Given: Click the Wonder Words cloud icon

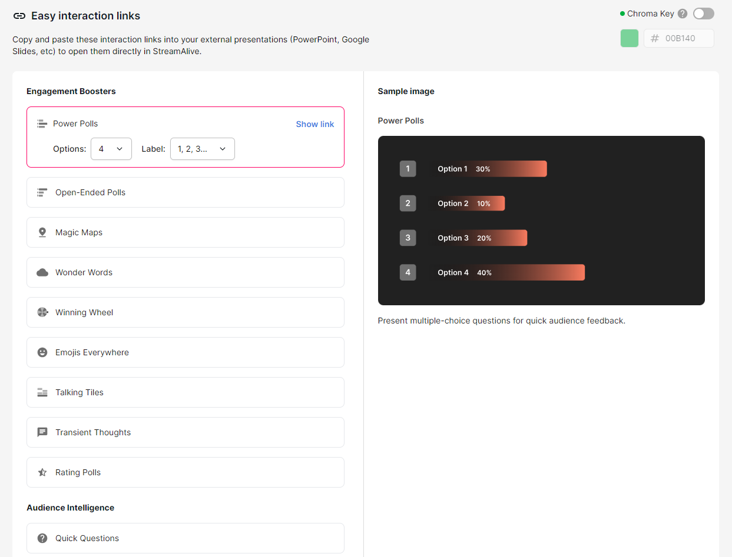Looking at the screenshot, I should 42,272.
